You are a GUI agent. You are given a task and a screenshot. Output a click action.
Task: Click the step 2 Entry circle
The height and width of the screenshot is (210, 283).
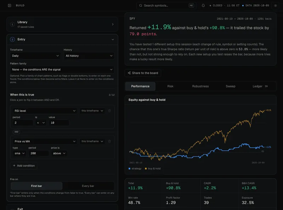click(12, 39)
